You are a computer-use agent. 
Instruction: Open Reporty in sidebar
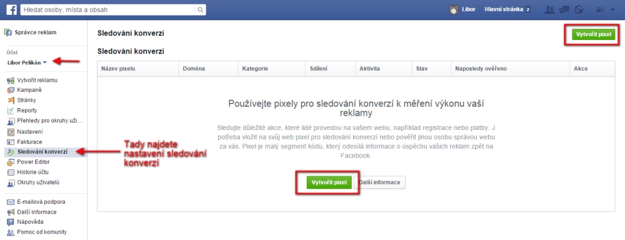pos(27,111)
